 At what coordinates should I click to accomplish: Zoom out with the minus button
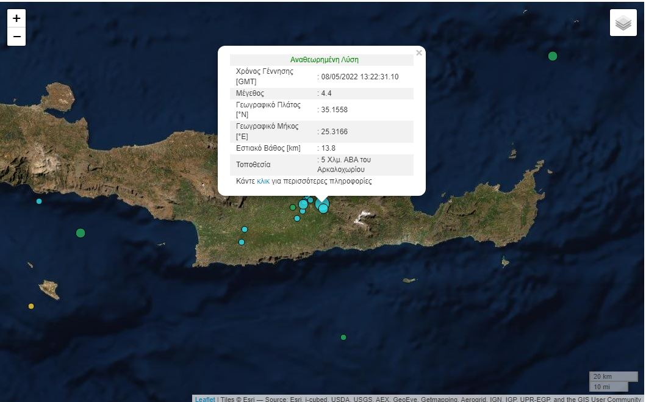tap(16, 37)
